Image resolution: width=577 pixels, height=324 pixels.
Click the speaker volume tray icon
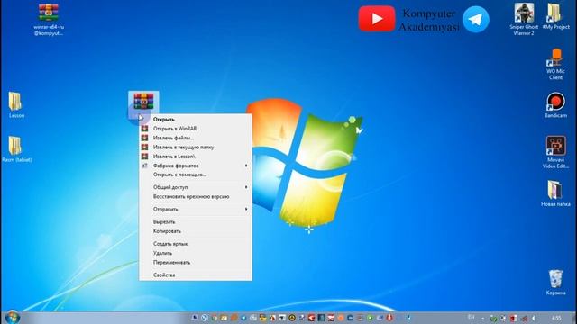pos(534,318)
